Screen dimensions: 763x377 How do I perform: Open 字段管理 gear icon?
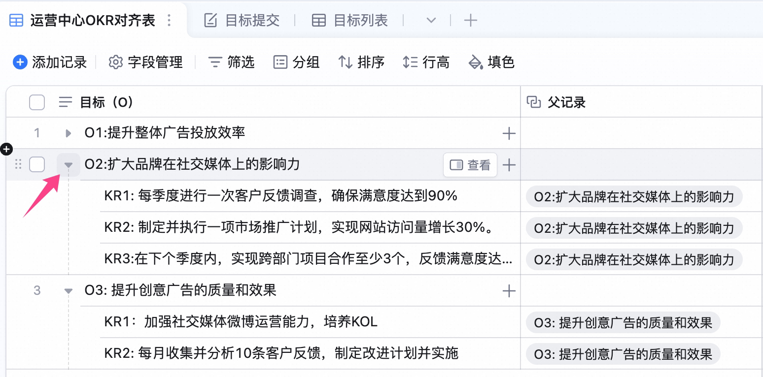(x=115, y=63)
